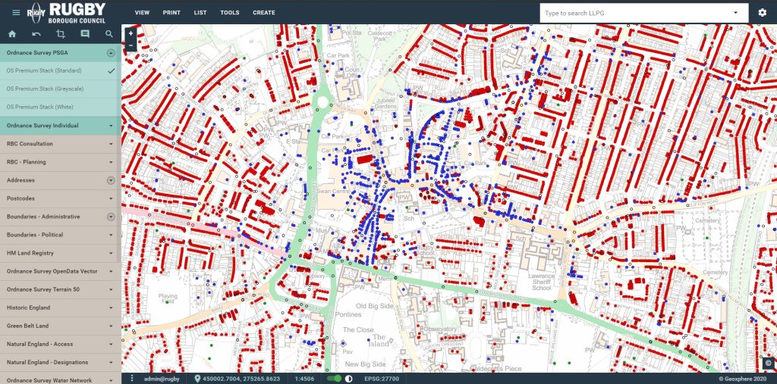The width and height of the screenshot is (777, 384).
Task: Click the New Big Side map label
Action: (365, 364)
